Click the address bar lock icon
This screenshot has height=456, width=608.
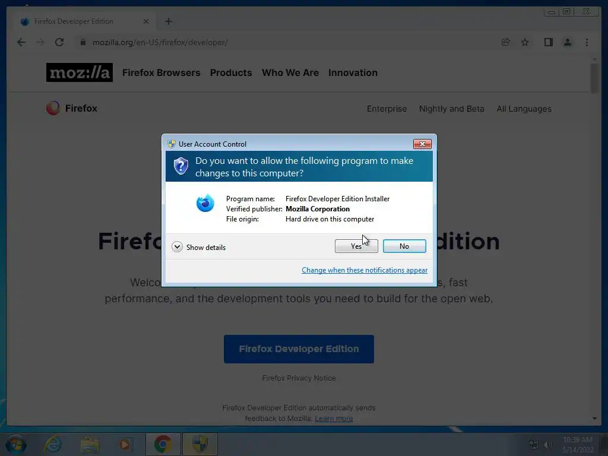83,42
